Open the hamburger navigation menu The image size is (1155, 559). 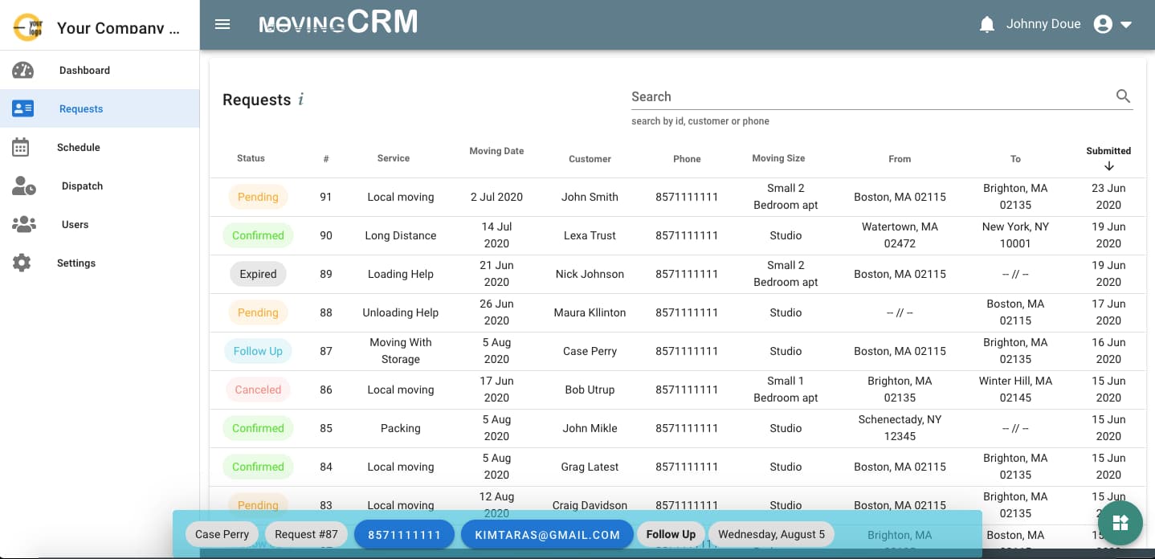pyautogui.click(x=222, y=24)
